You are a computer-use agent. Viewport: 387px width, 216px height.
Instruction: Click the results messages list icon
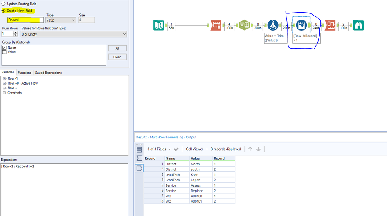139,150
